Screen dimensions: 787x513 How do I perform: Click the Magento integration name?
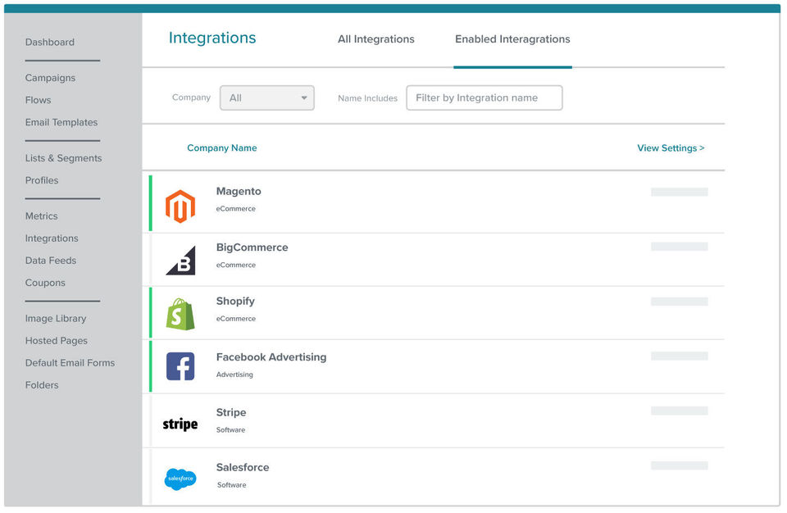239,191
